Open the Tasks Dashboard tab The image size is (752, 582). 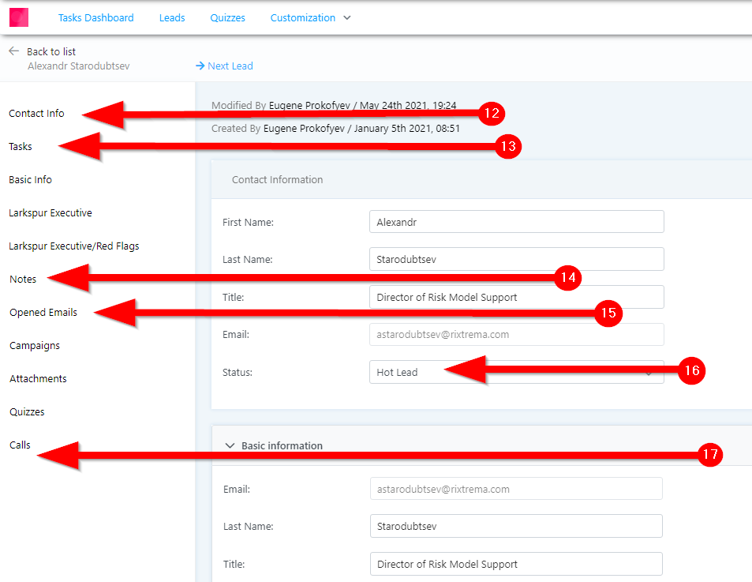(95, 17)
